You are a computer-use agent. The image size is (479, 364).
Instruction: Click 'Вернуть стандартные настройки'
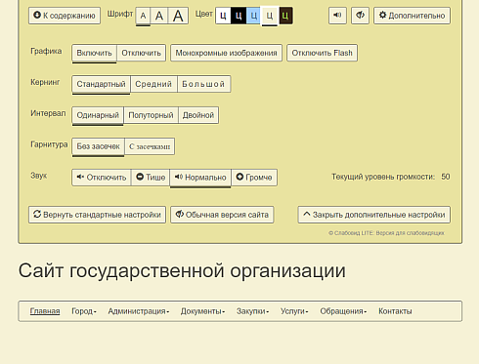97,215
